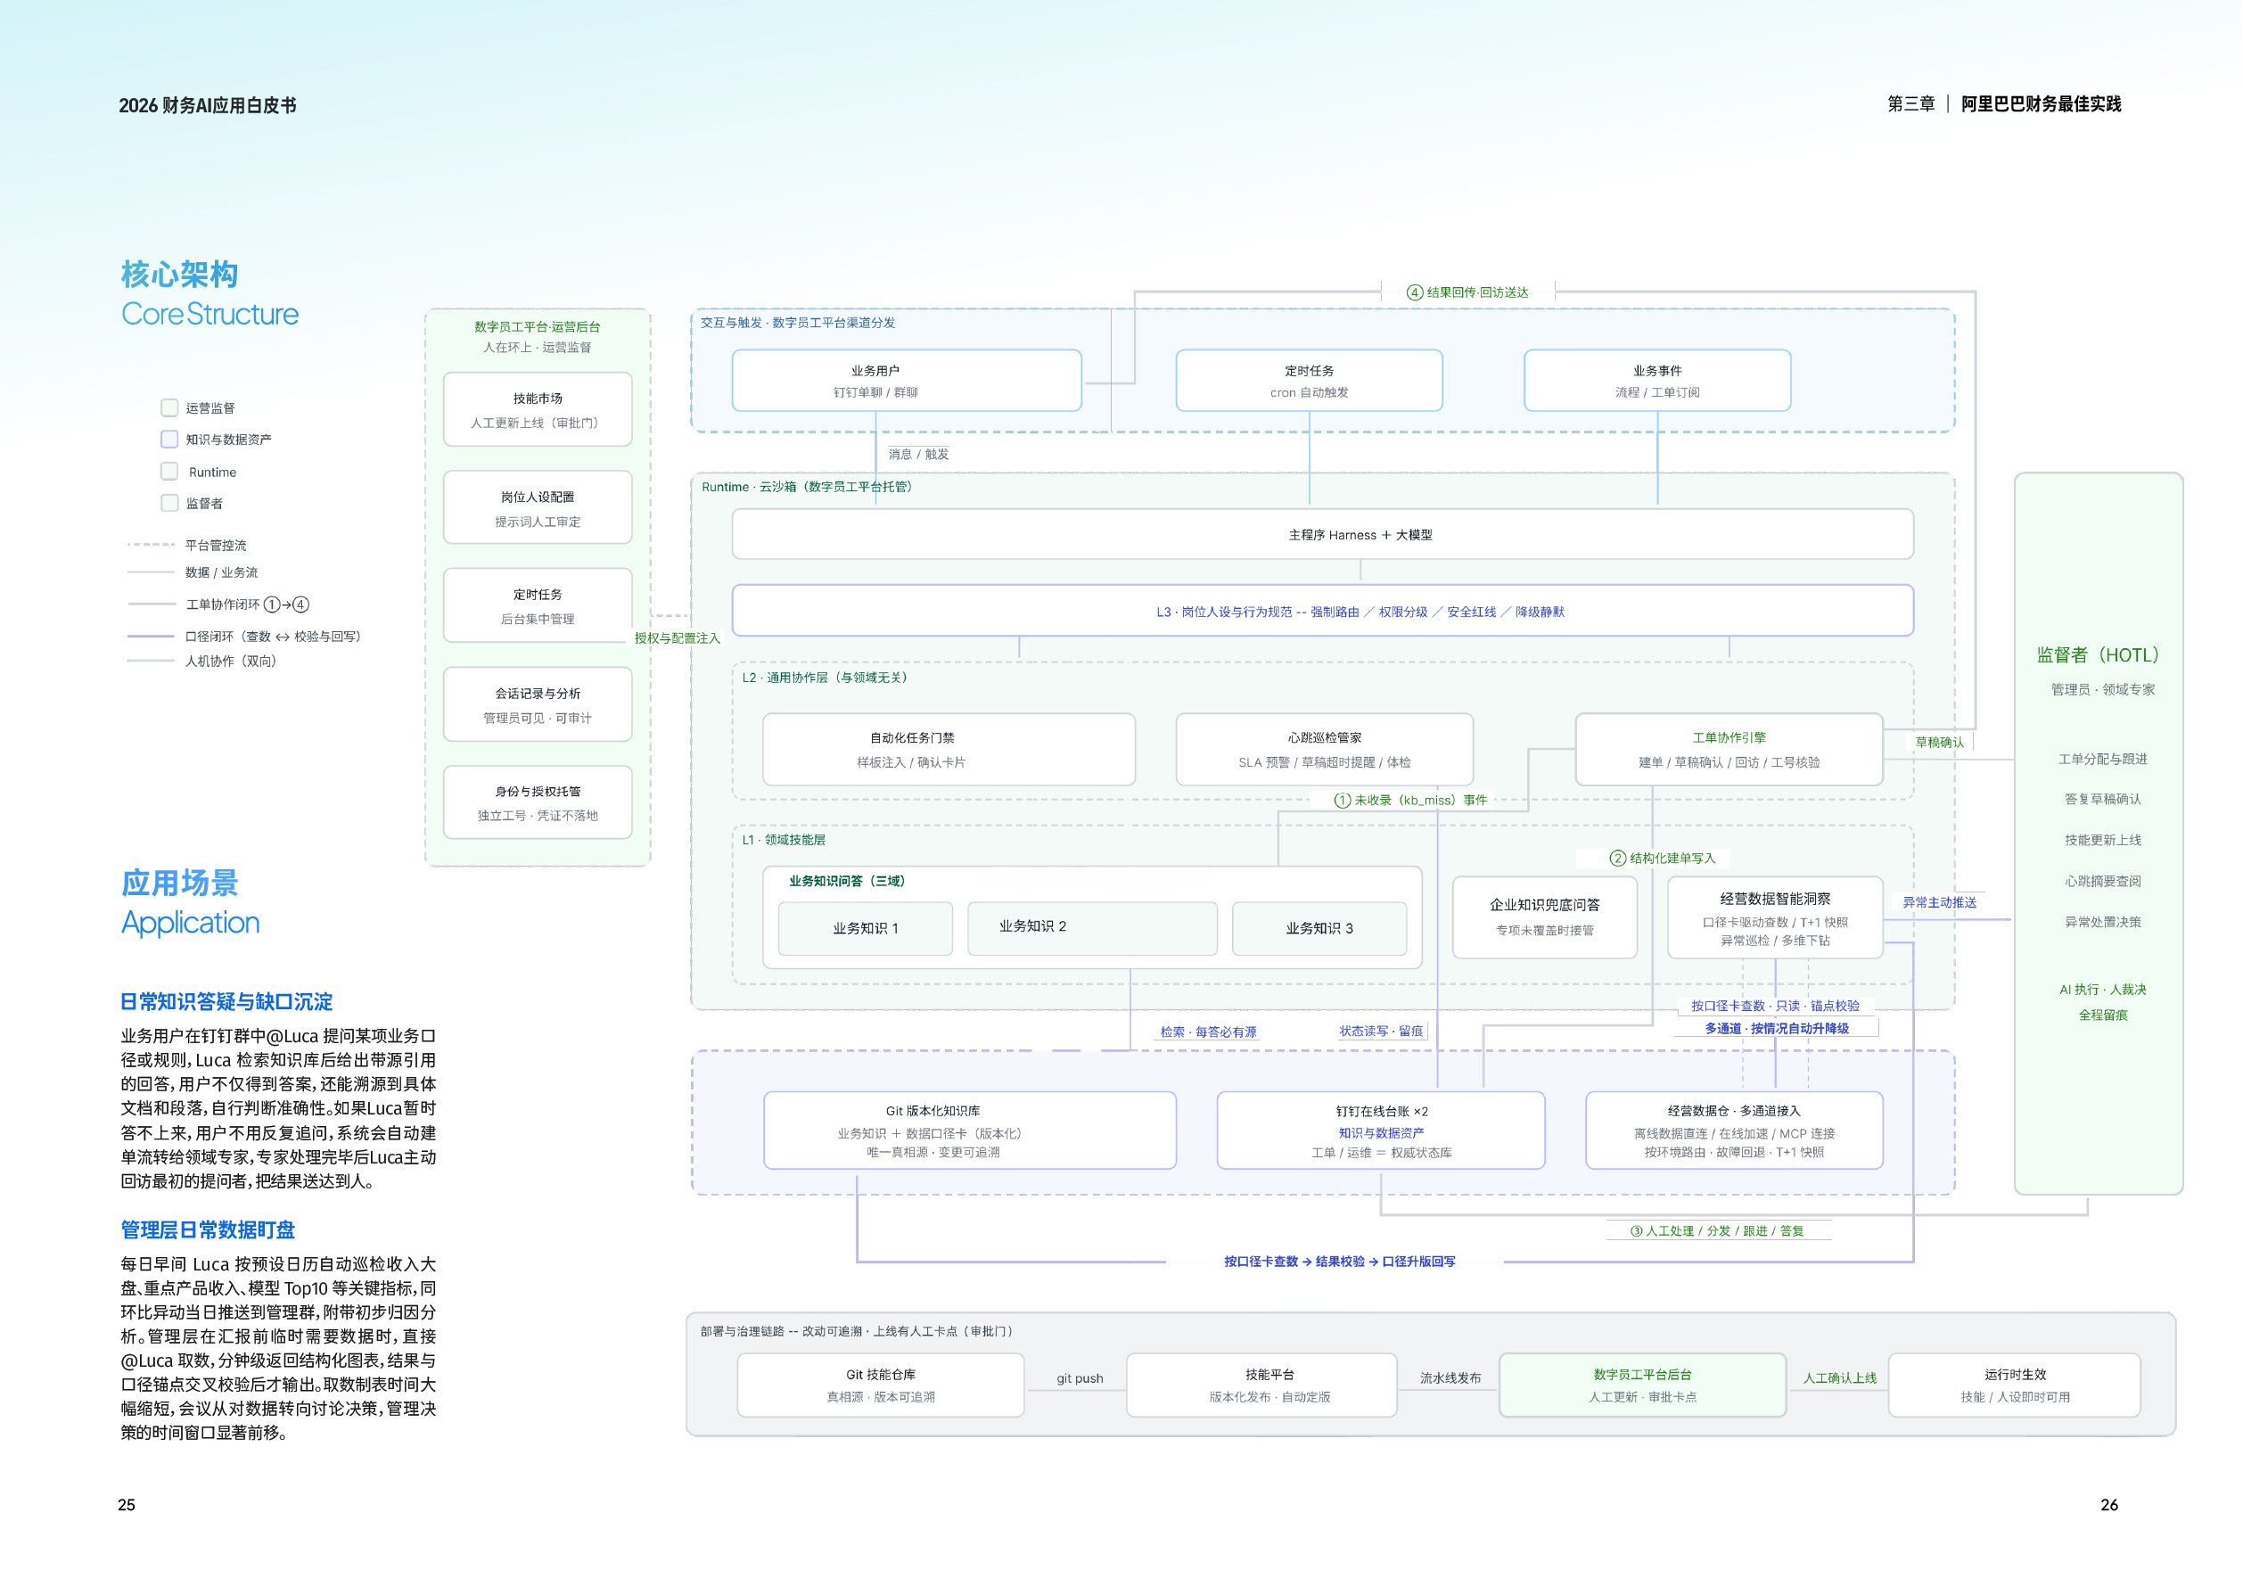Click the 主程序 Harness + 大模型 bar
Screen dimensions: 2243x1595
coord(1323,534)
